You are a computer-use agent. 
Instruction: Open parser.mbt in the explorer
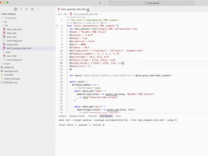coord(12,44)
